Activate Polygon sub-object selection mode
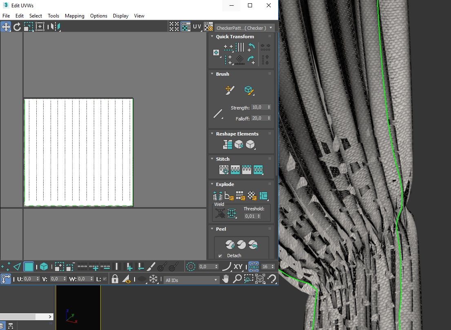 (29, 267)
